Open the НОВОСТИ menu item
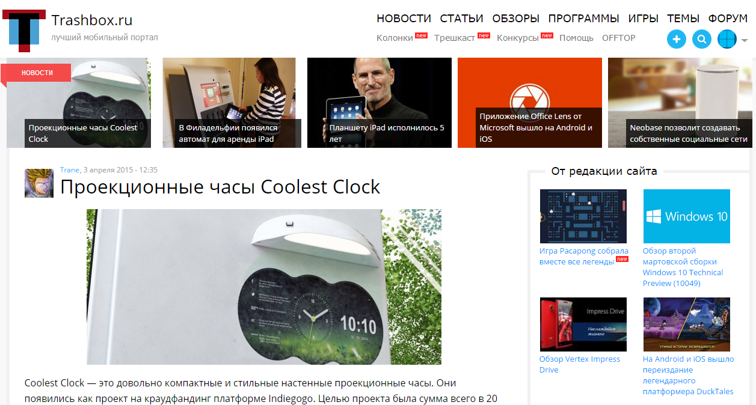Viewport: 756px width, 405px height. (x=404, y=18)
